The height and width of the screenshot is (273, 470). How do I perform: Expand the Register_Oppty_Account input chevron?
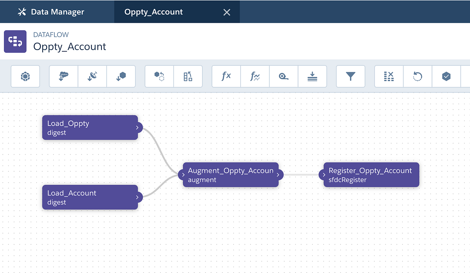[x=324, y=175]
